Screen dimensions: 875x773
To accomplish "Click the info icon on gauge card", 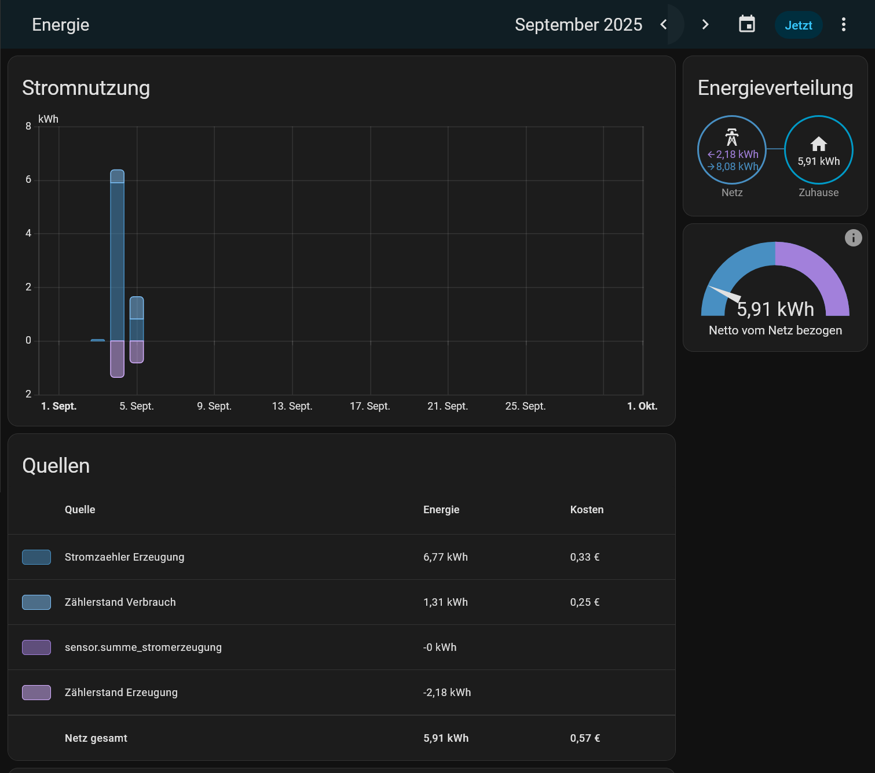I will 853,238.
